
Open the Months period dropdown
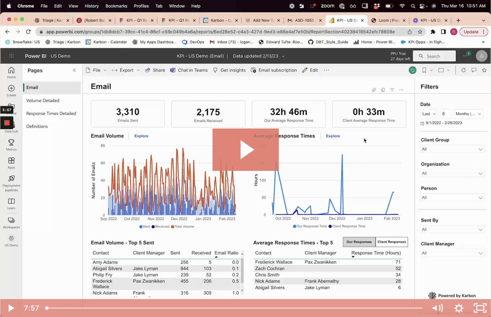click(468, 114)
